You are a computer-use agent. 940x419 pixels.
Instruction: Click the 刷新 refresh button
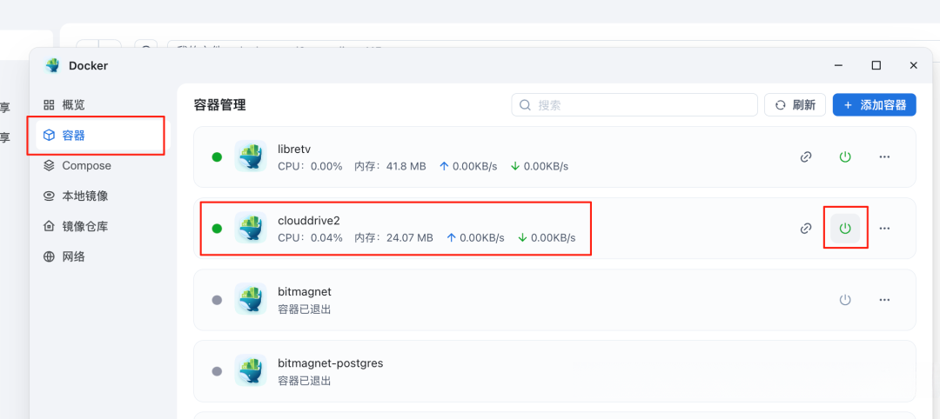pyautogui.click(x=795, y=104)
